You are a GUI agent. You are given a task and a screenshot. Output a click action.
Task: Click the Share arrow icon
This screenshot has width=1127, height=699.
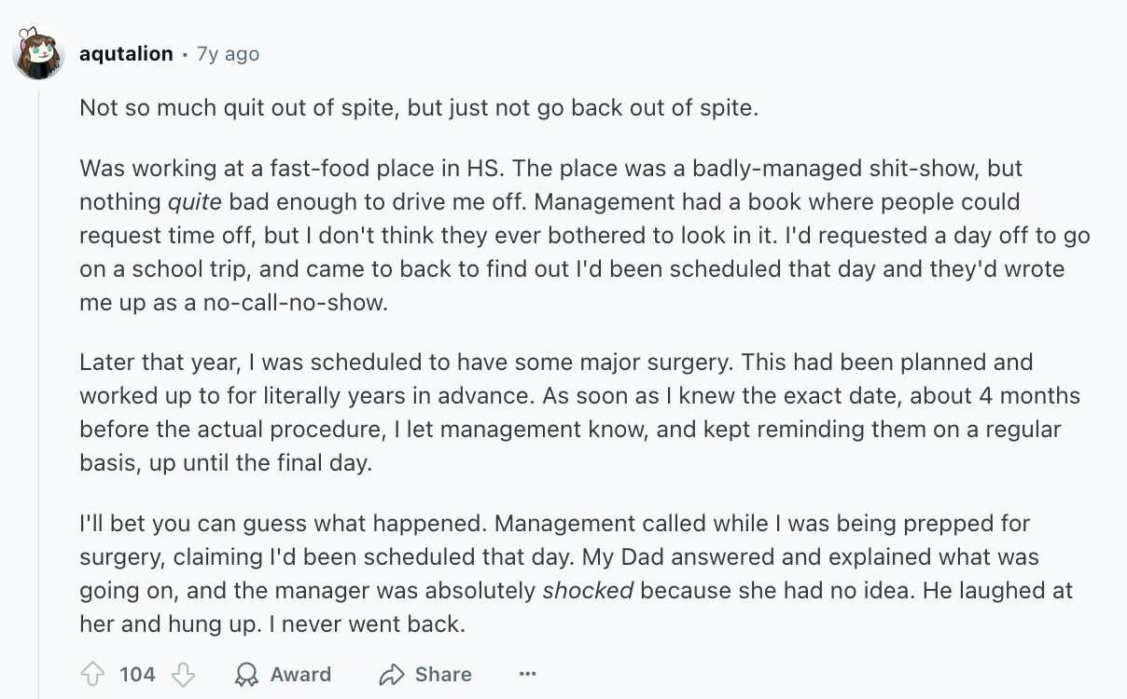(392, 675)
